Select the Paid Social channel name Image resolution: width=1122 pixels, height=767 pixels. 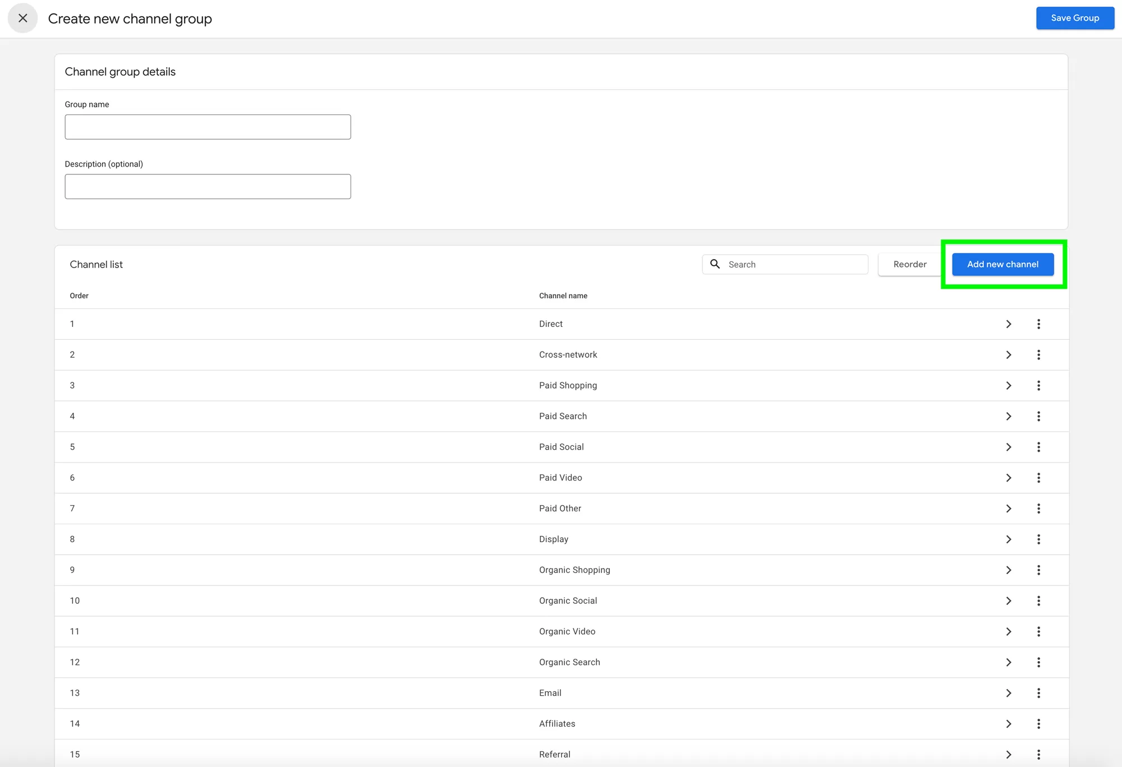(561, 447)
